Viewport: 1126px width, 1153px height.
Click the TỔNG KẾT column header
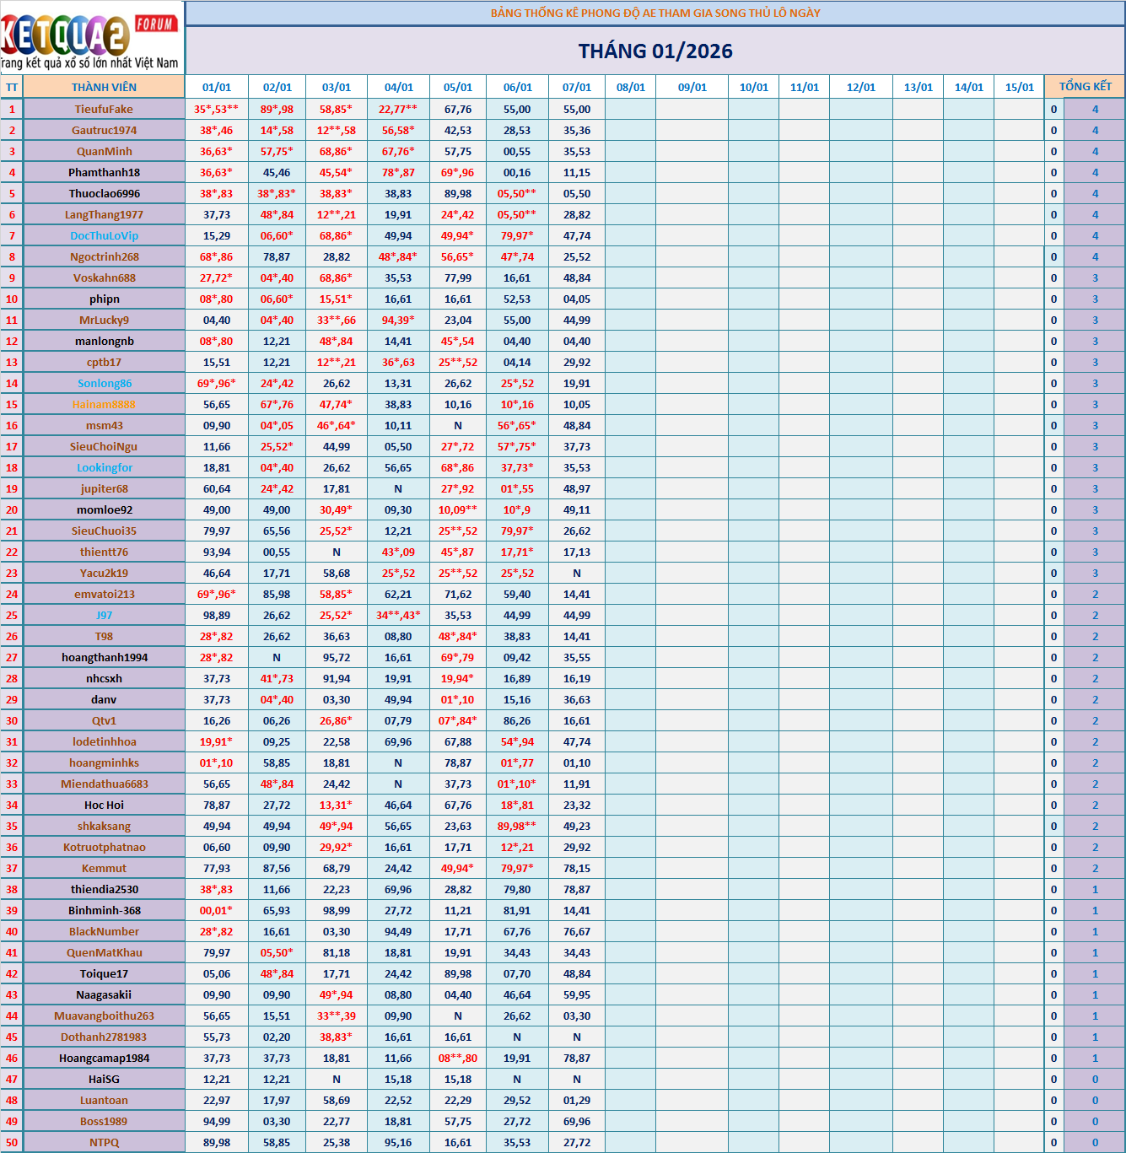[1085, 87]
